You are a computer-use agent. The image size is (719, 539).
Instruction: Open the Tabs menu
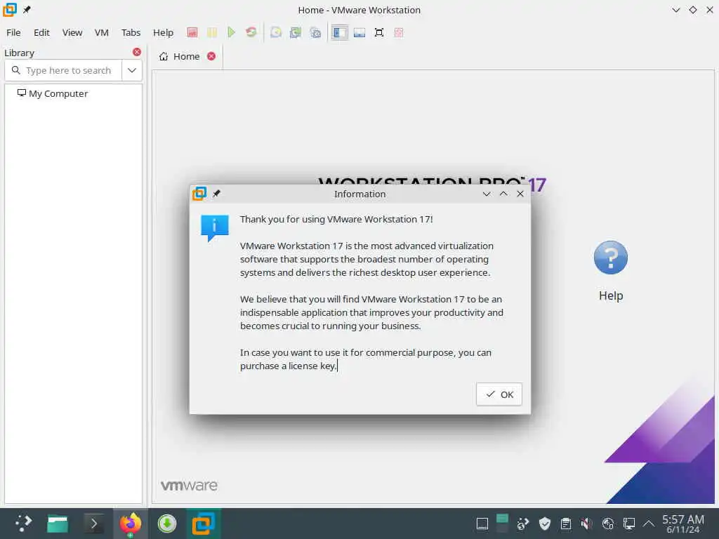131,32
